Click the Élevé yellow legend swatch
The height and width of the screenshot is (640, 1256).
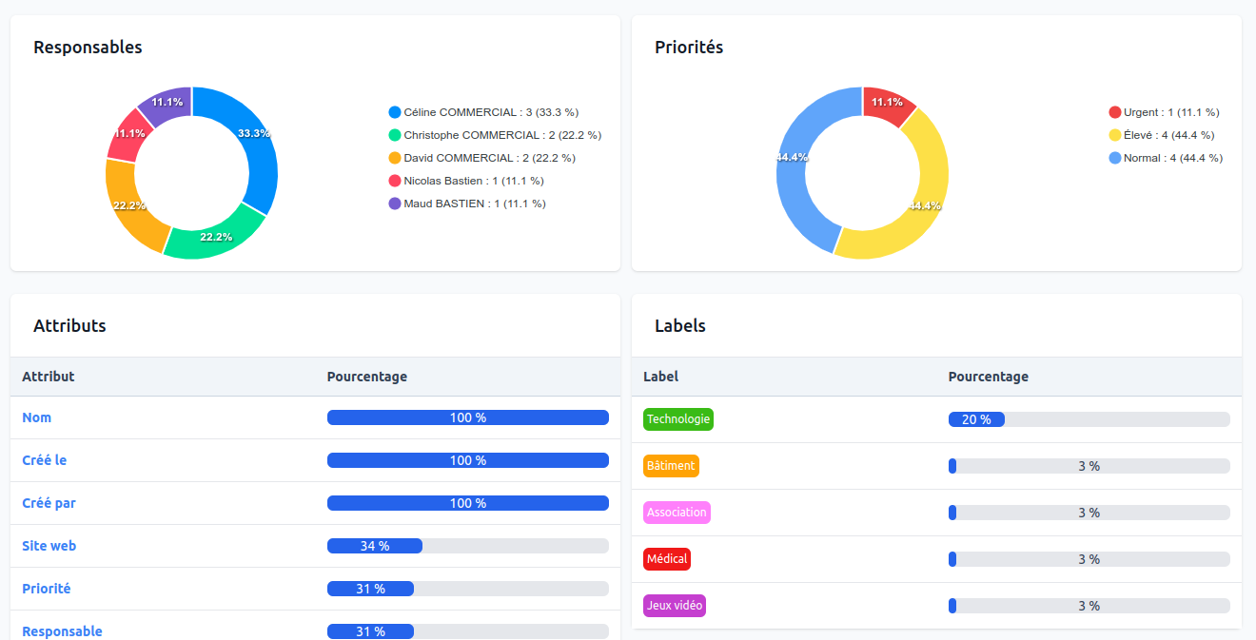pos(1115,135)
